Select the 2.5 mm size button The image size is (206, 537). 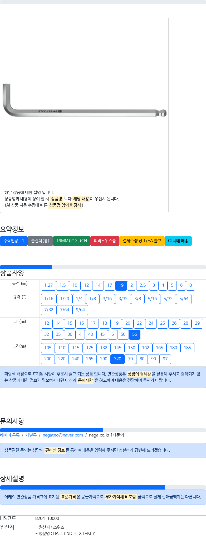143,285
